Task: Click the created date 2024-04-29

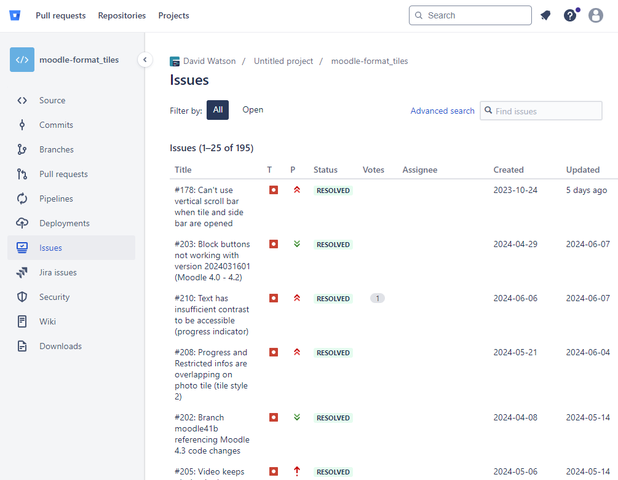Action: pos(515,244)
